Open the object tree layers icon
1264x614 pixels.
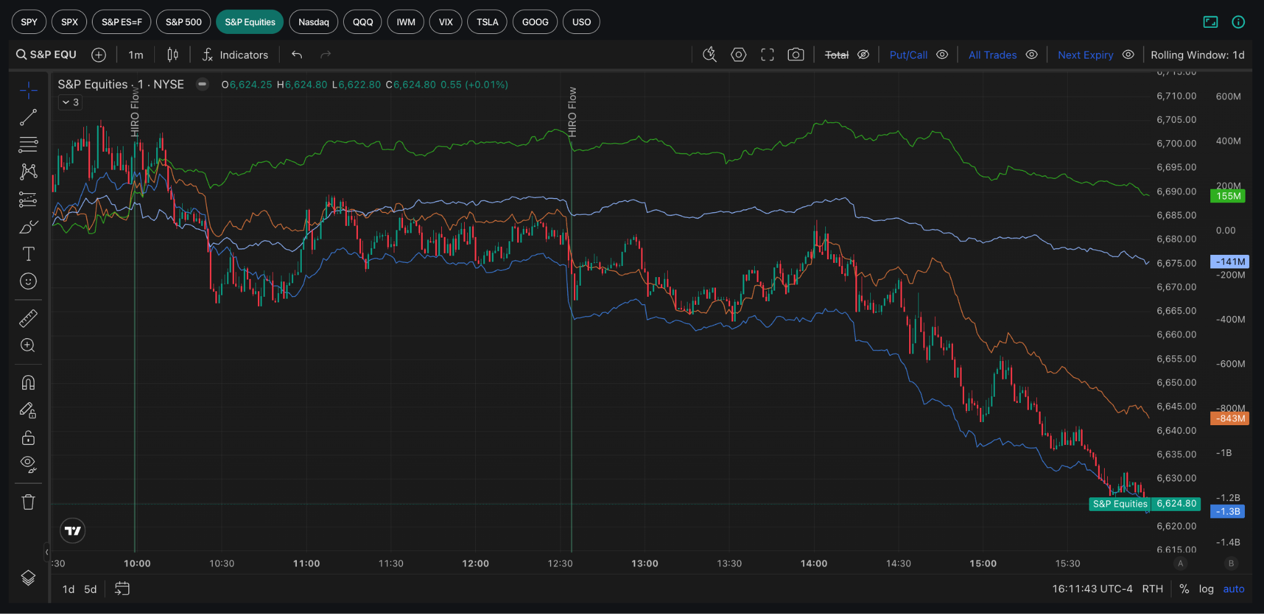[x=28, y=578]
